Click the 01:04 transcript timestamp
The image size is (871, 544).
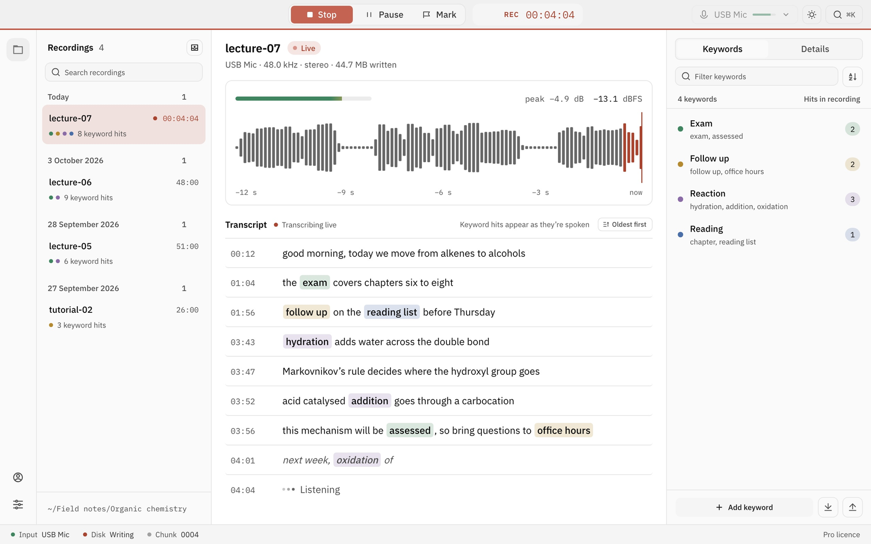click(x=243, y=283)
